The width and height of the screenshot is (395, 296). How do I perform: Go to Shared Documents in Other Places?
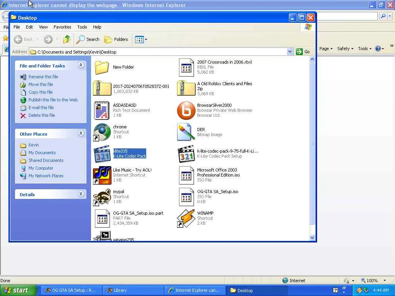46,160
